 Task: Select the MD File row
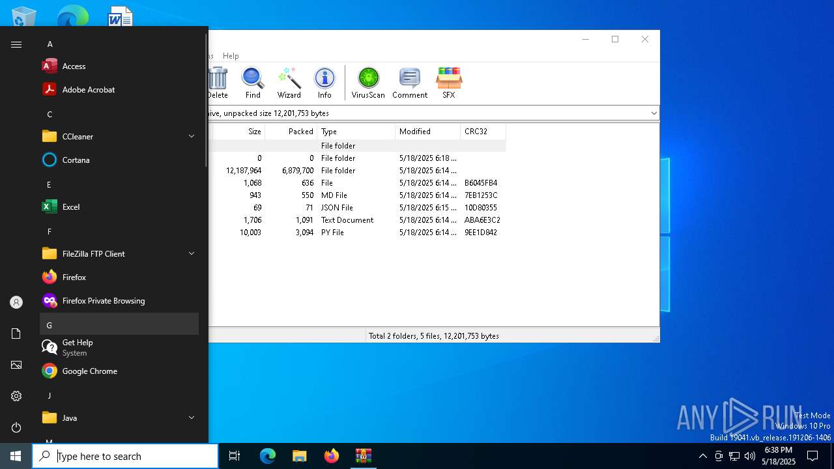[x=357, y=195]
